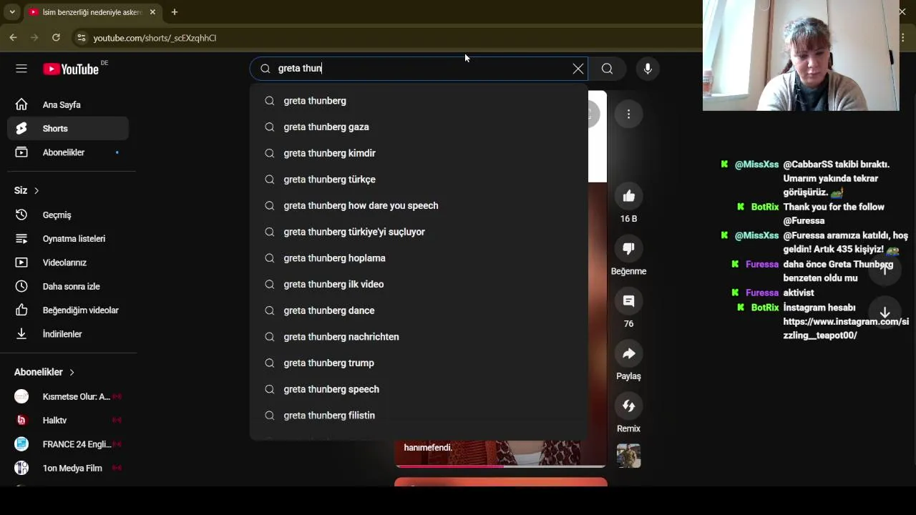Clear the search box with the X
Image resolution: width=916 pixels, height=515 pixels.
578,69
